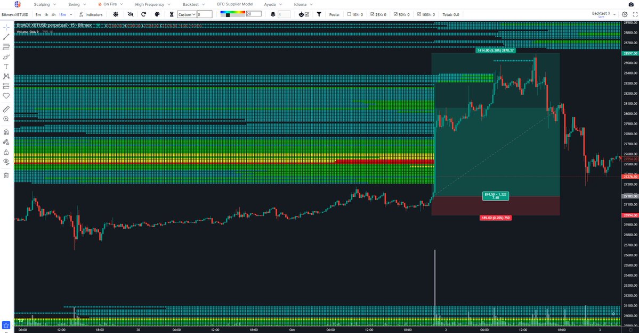Uncheck the 100X pools checkbox

[419, 14]
